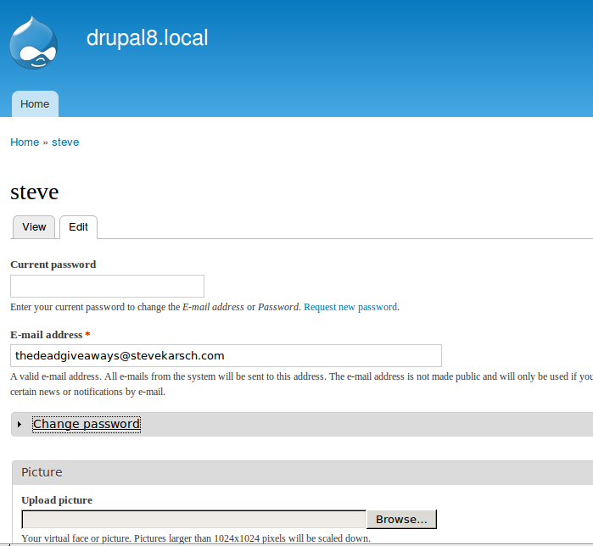
Task: Click the E-mail address label
Action: coord(46,335)
